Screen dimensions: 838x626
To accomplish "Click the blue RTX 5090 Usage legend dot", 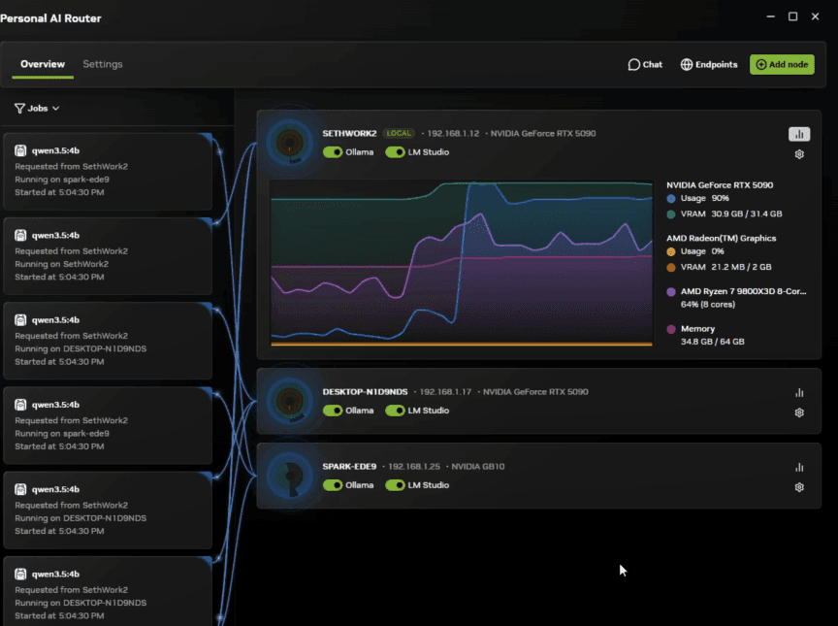I will tap(671, 198).
